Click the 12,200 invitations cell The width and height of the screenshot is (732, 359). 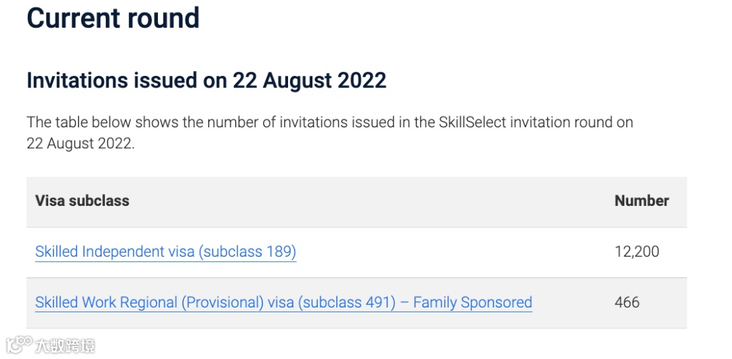(x=636, y=252)
